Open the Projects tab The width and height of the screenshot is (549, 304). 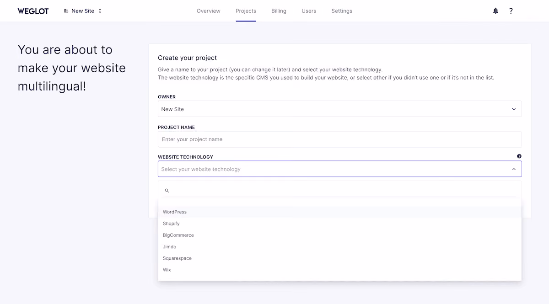[246, 11]
